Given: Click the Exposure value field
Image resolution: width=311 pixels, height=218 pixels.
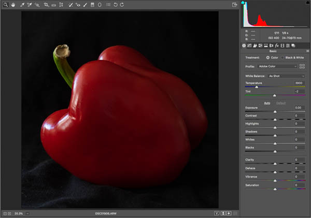Looking at the screenshot, I should (299, 108).
